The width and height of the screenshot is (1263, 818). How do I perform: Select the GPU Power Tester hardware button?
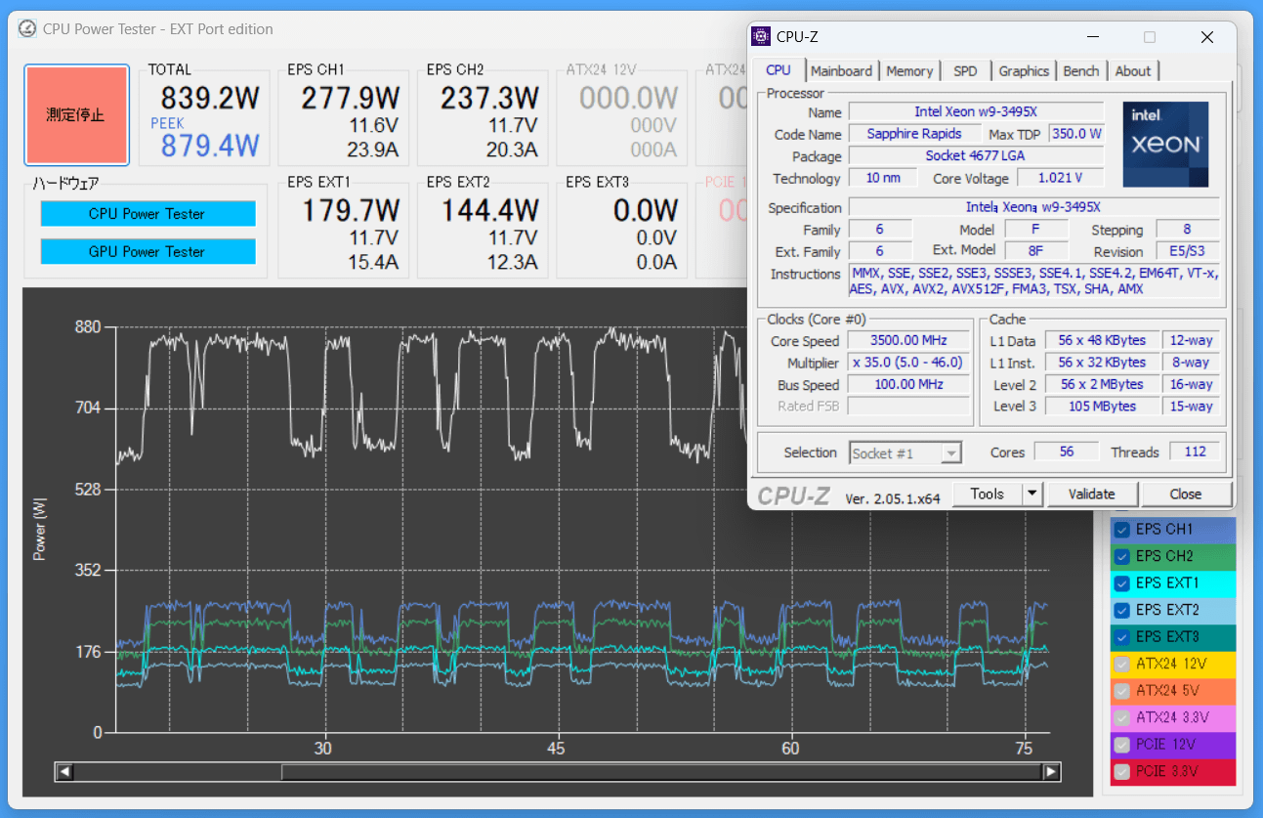point(147,252)
